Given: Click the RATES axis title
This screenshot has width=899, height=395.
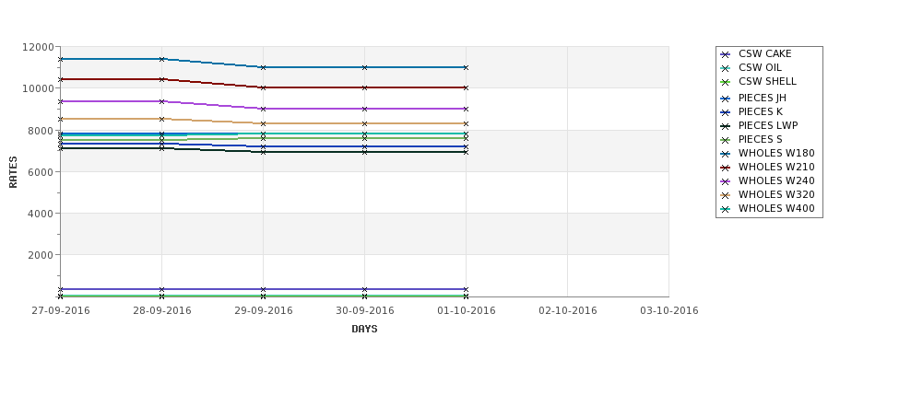Looking at the screenshot, I should [13, 172].
